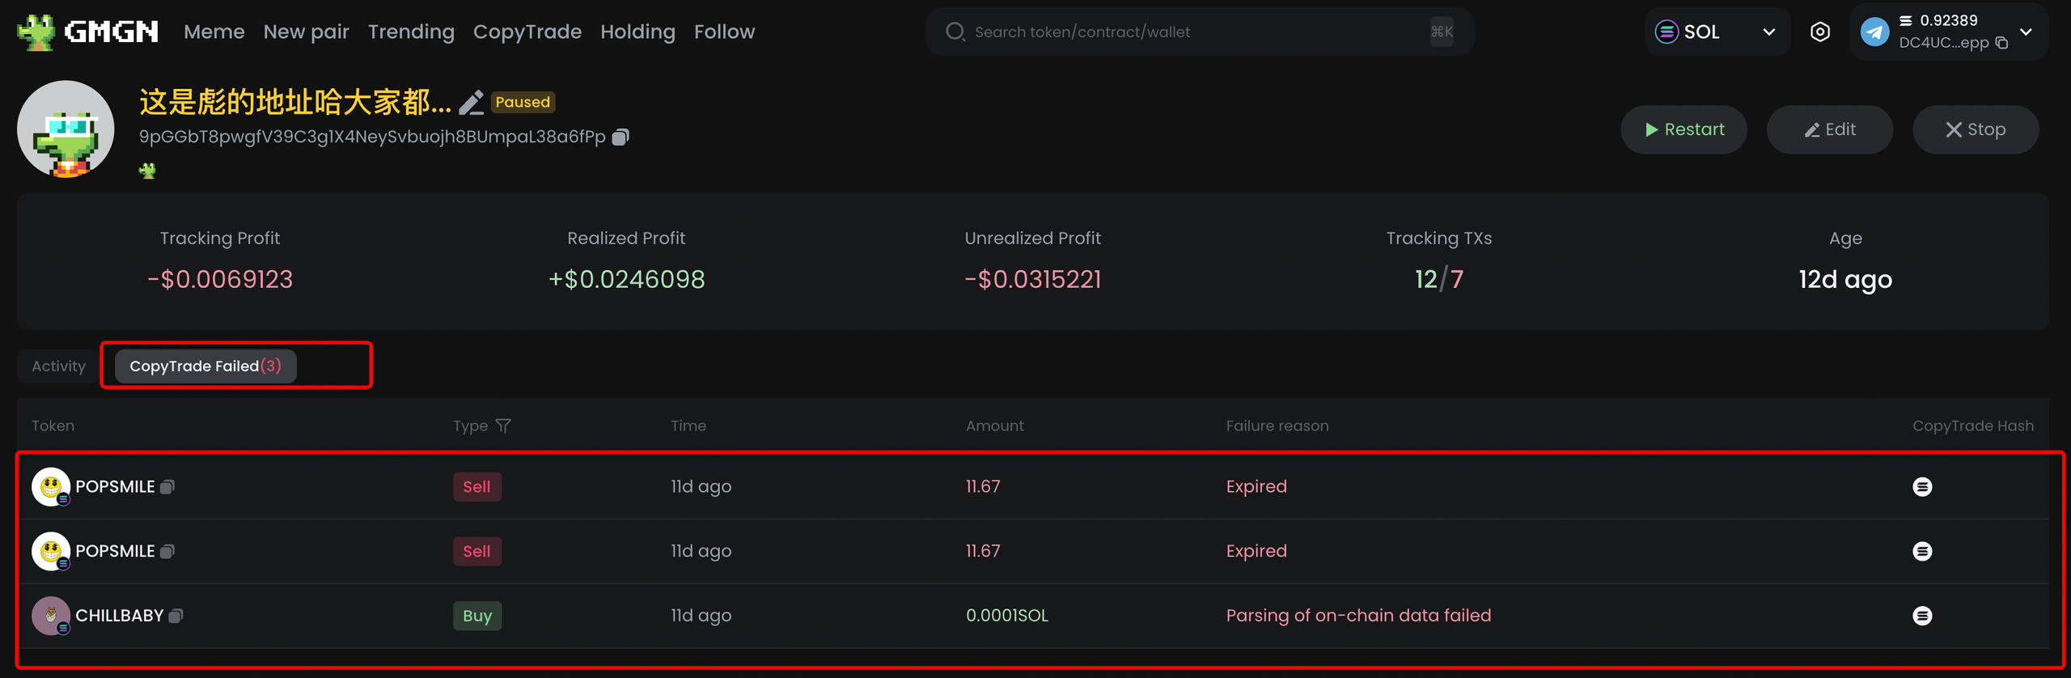Click the GMGN frog logo
The image size is (2071, 678).
[x=36, y=32]
